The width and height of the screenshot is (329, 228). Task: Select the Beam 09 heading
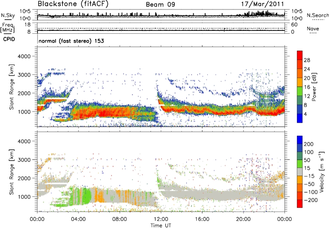tap(160, 5)
